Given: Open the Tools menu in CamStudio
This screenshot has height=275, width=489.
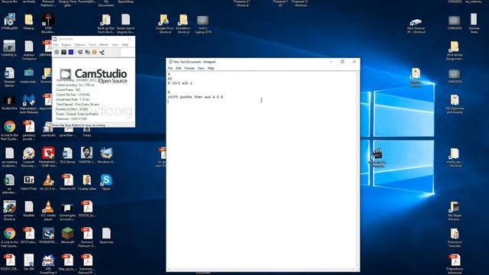Looking at the screenshot, I should pyautogui.click(x=92, y=45).
